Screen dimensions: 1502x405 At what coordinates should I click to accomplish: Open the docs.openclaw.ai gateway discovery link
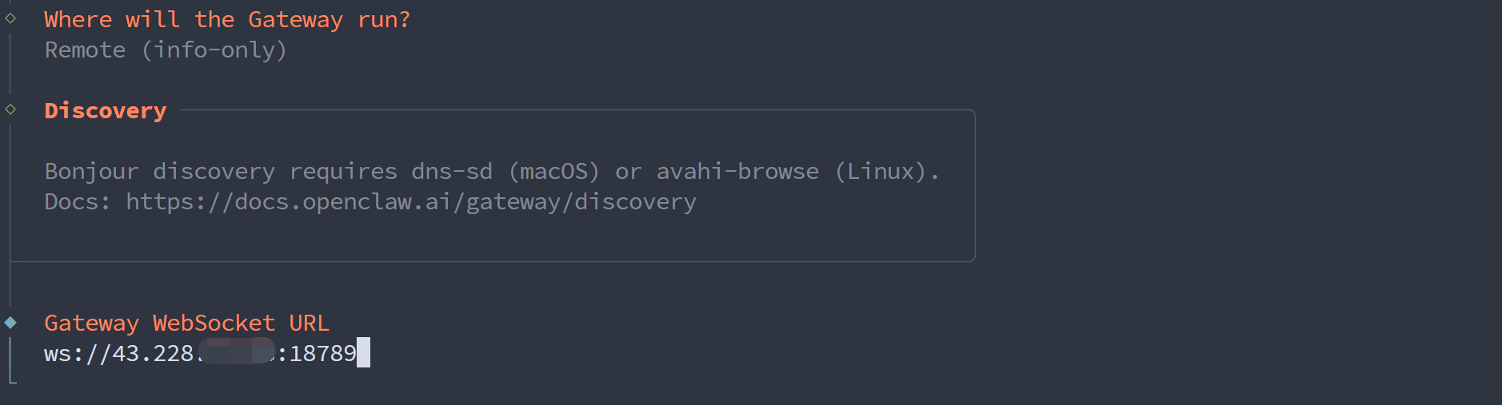pos(411,202)
